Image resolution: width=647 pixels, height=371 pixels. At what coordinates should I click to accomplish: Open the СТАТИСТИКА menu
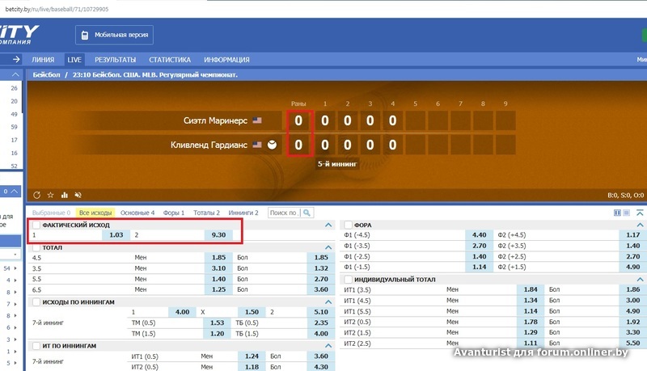click(170, 60)
